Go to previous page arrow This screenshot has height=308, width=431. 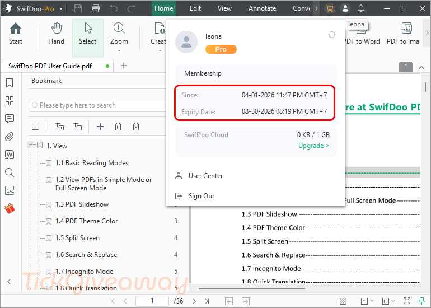click(x=125, y=301)
